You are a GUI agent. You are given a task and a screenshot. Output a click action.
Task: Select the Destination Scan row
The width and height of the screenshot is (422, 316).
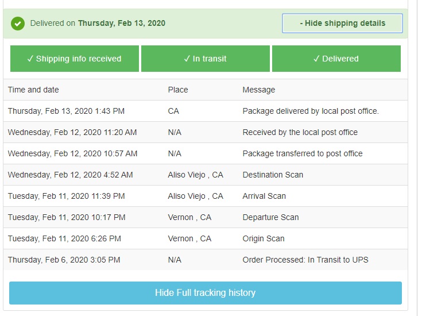coord(206,175)
